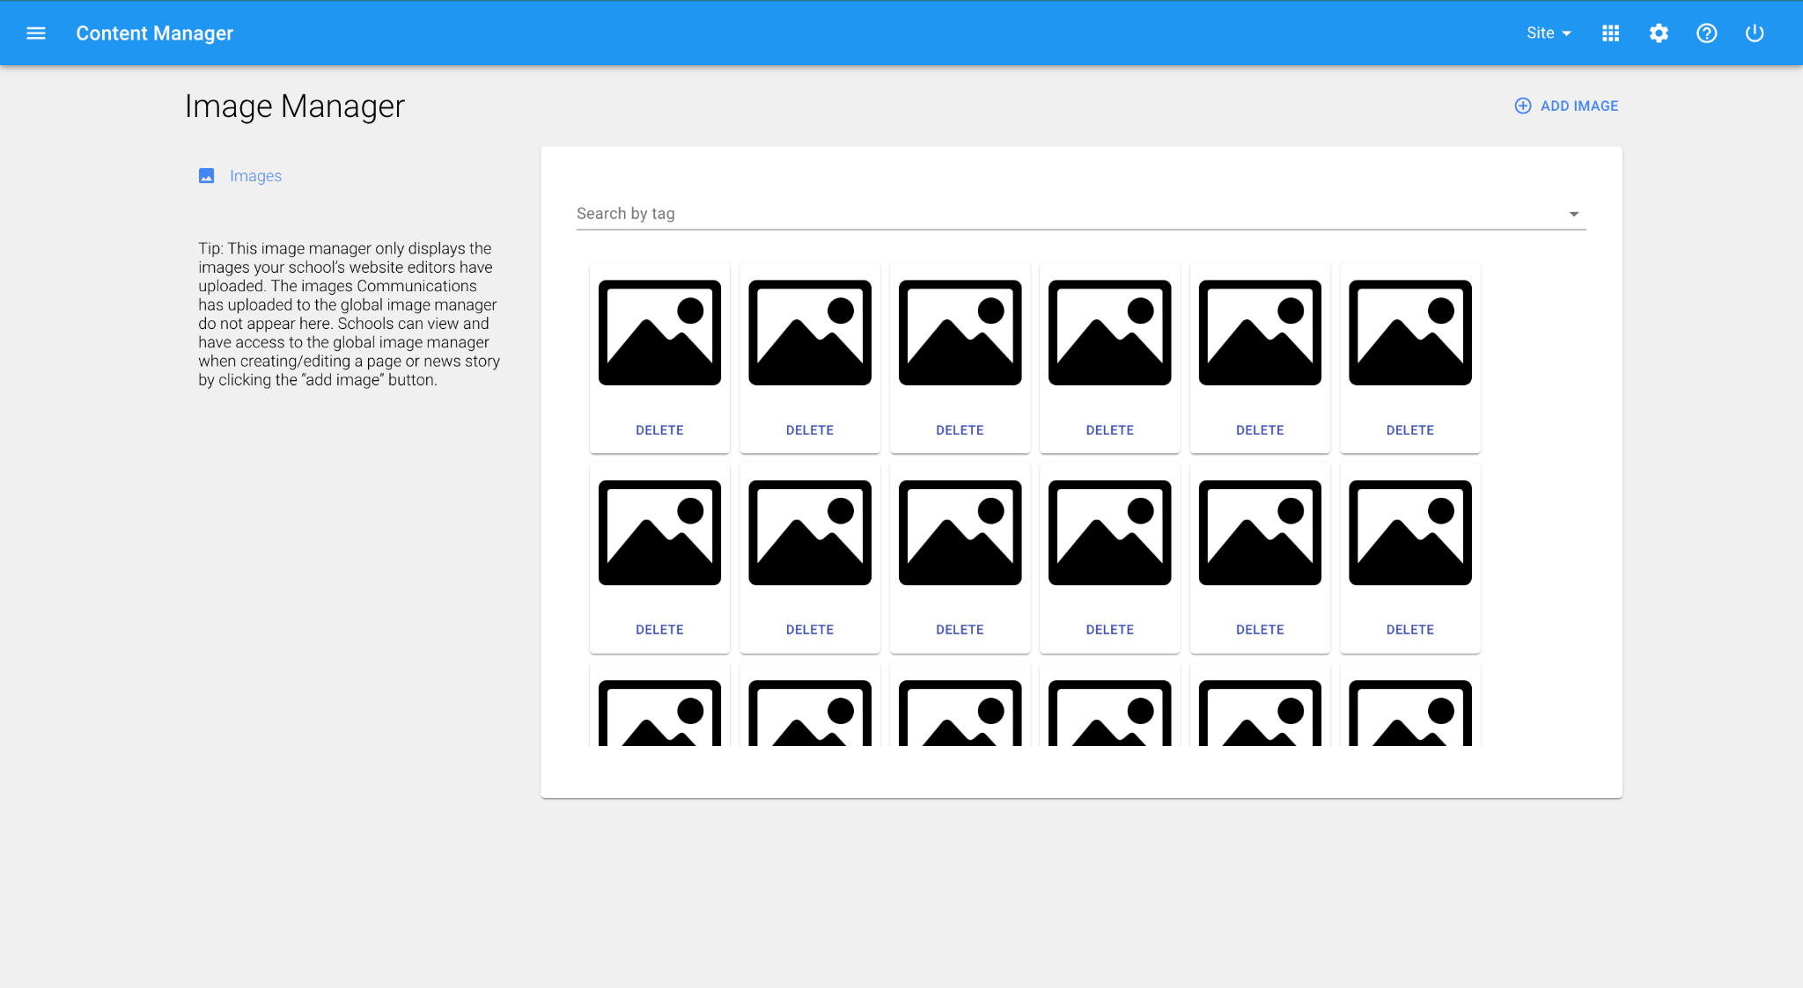Click the ADD IMAGE button
This screenshot has width=1803, height=988.
1579,106
